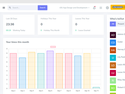Open the Last 30 Days card
The height and width of the screenshot is (94, 125).
pyautogui.click(x=19, y=25)
